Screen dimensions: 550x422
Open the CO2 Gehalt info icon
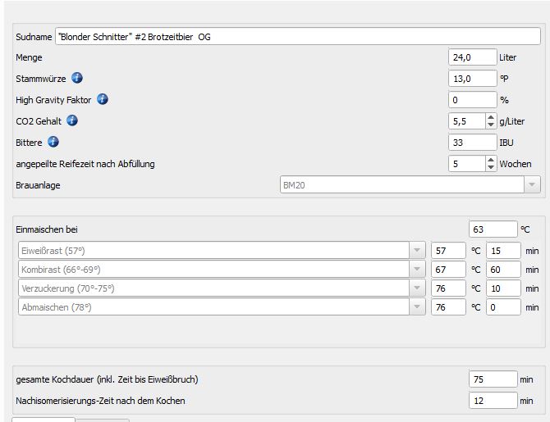[x=72, y=120]
